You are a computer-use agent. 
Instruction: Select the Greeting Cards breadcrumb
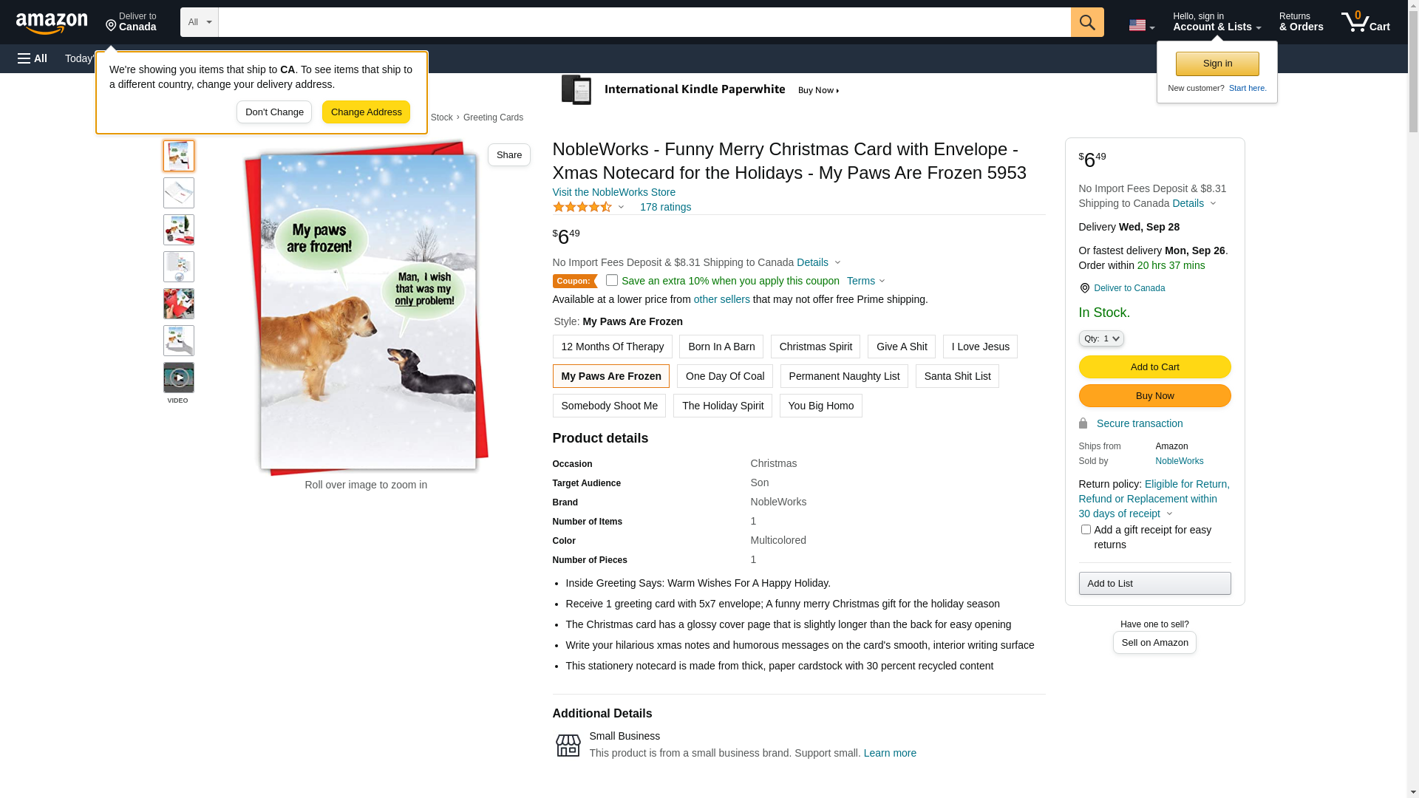(493, 117)
